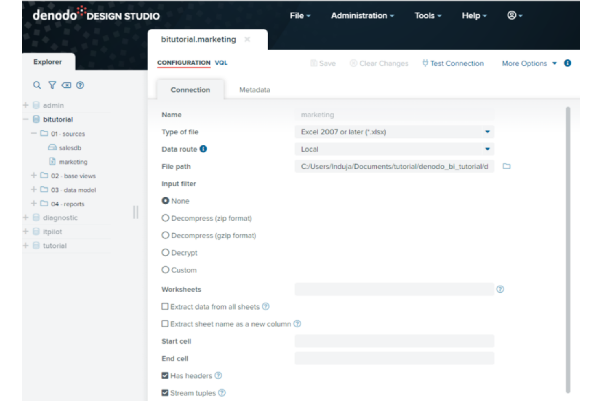Click the Start cell input field
Image resolution: width=602 pixels, height=401 pixels.
point(395,341)
